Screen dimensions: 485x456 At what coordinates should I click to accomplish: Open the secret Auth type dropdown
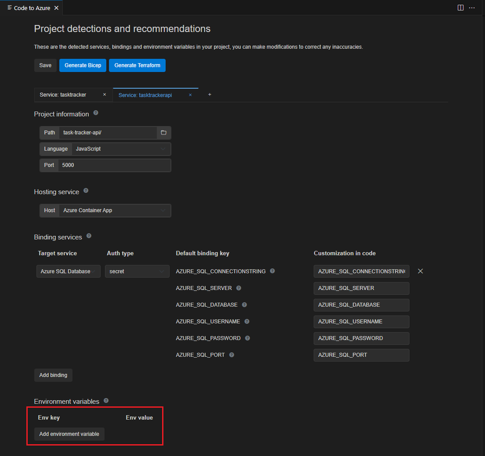pyautogui.click(x=137, y=271)
